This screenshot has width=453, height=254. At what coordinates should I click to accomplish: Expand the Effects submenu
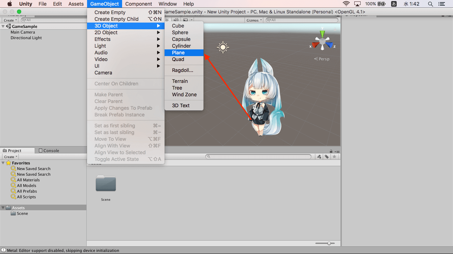pos(126,39)
